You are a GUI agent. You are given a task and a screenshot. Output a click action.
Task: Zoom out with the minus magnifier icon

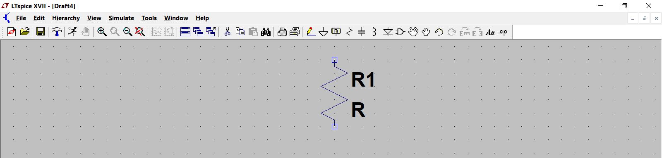click(x=127, y=32)
